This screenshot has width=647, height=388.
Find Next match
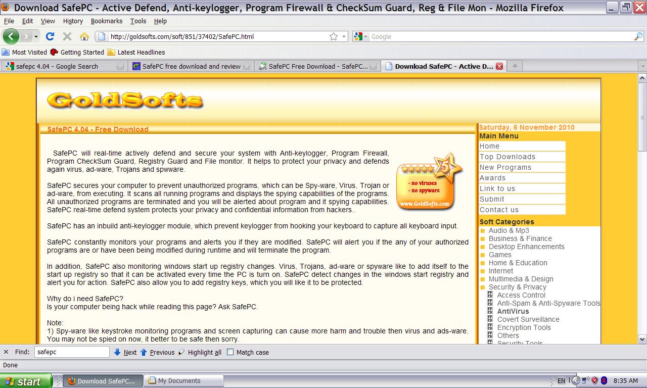click(x=125, y=352)
